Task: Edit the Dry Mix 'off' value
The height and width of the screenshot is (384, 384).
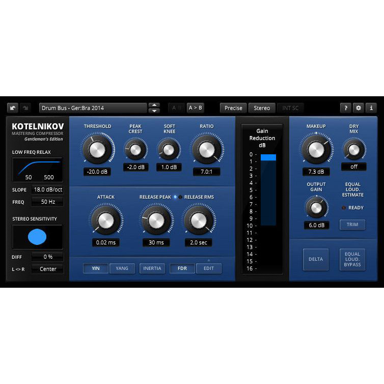Action: click(x=354, y=167)
